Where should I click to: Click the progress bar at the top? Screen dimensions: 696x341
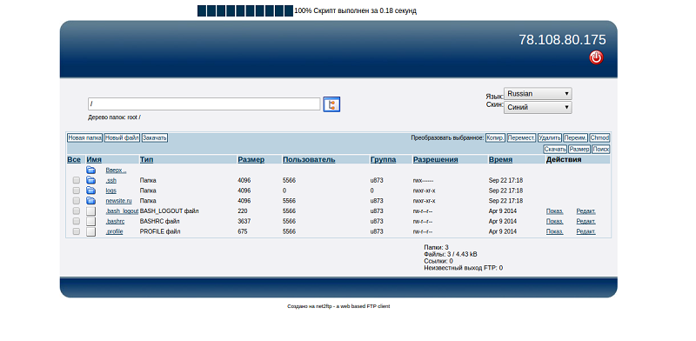(245, 10)
